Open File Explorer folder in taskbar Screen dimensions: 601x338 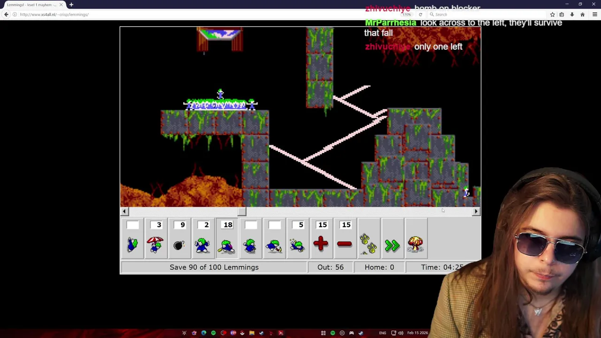[x=252, y=333]
